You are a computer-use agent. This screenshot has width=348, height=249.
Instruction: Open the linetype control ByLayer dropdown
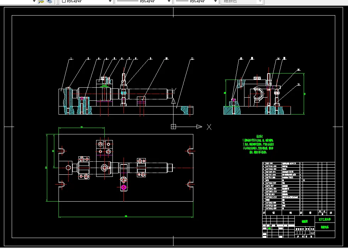pos(143,1)
